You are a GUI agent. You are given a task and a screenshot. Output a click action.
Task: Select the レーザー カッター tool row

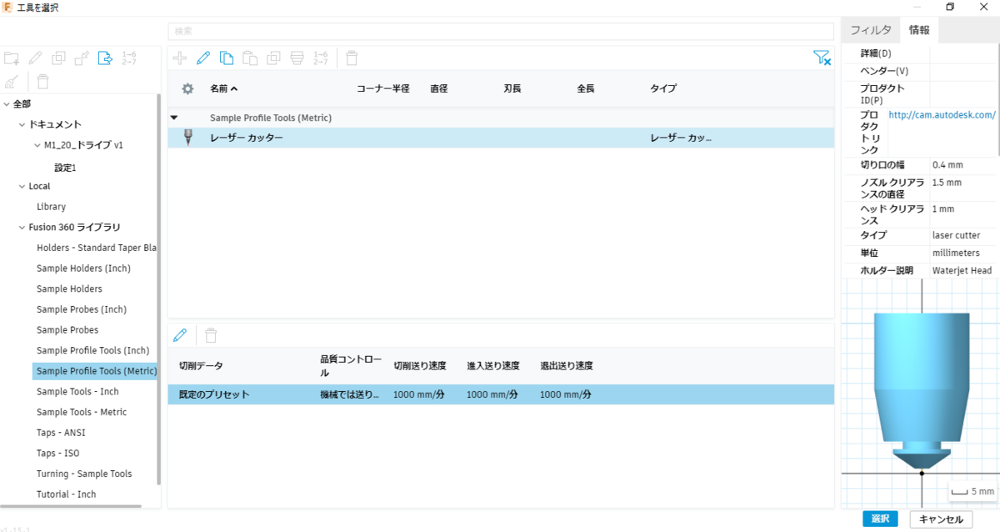(501, 138)
